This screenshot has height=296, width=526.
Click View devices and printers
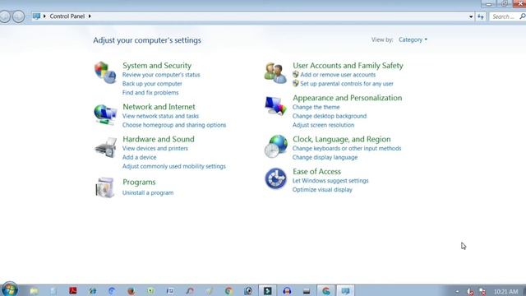[155, 148]
